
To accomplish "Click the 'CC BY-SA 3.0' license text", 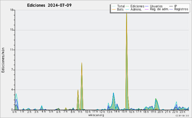I will pos(182,116).
